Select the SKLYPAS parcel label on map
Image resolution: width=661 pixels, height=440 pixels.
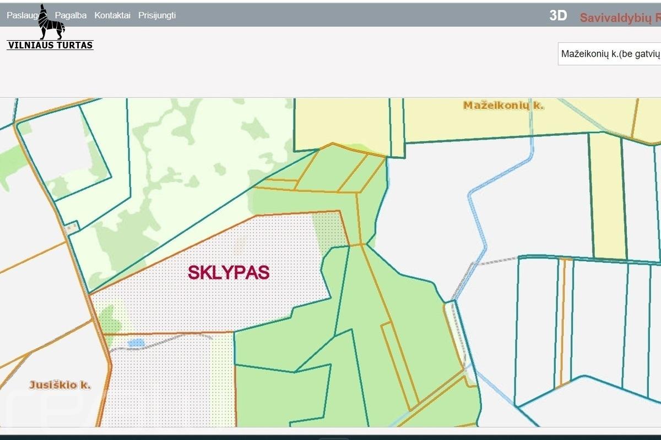[x=229, y=273]
